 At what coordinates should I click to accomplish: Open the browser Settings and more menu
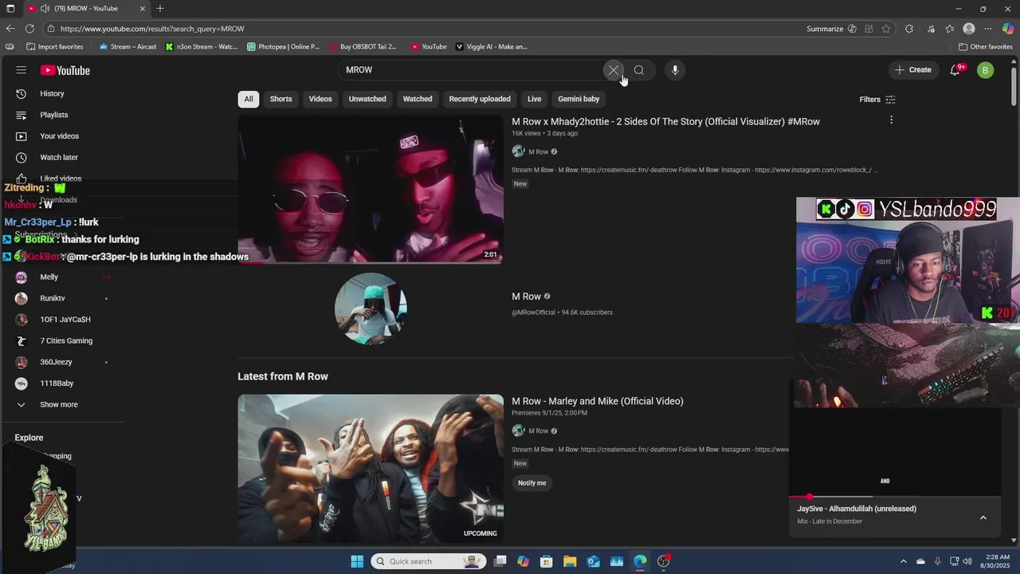point(988,29)
